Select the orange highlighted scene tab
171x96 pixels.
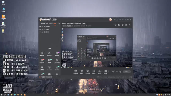pos(55,24)
